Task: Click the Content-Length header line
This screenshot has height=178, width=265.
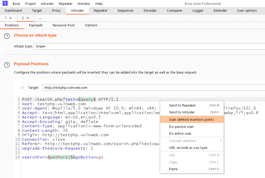Action: pos(45,131)
